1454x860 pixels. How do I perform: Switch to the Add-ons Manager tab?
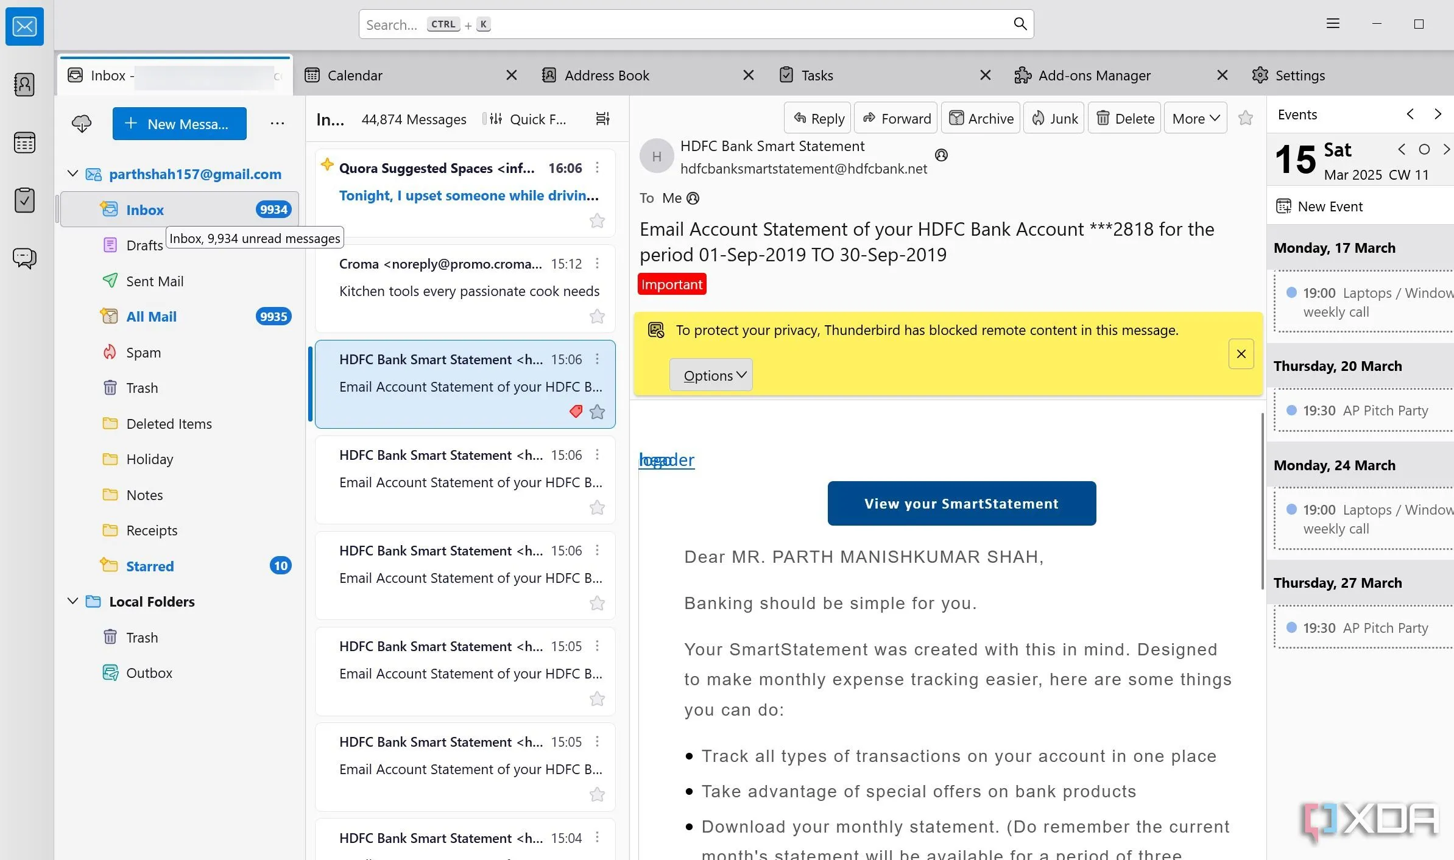tap(1093, 76)
